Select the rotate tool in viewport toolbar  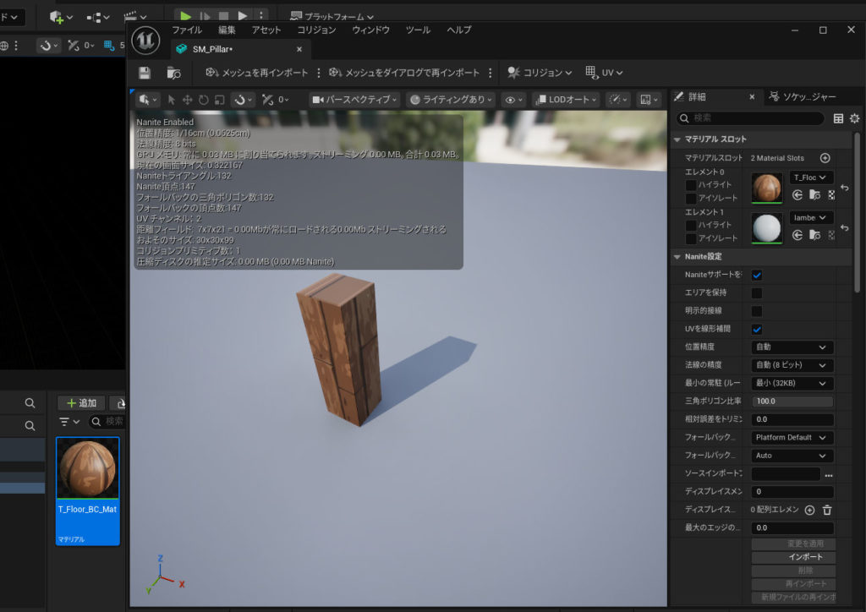tap(203, 100)
